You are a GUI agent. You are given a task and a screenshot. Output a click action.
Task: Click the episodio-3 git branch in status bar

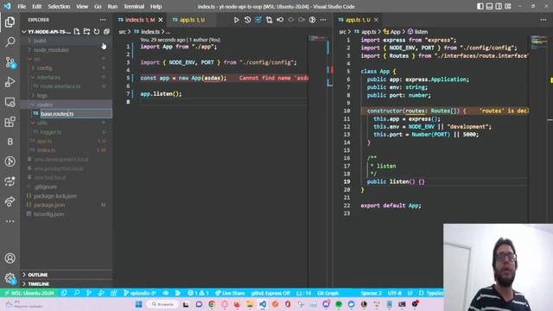point(140,293)
